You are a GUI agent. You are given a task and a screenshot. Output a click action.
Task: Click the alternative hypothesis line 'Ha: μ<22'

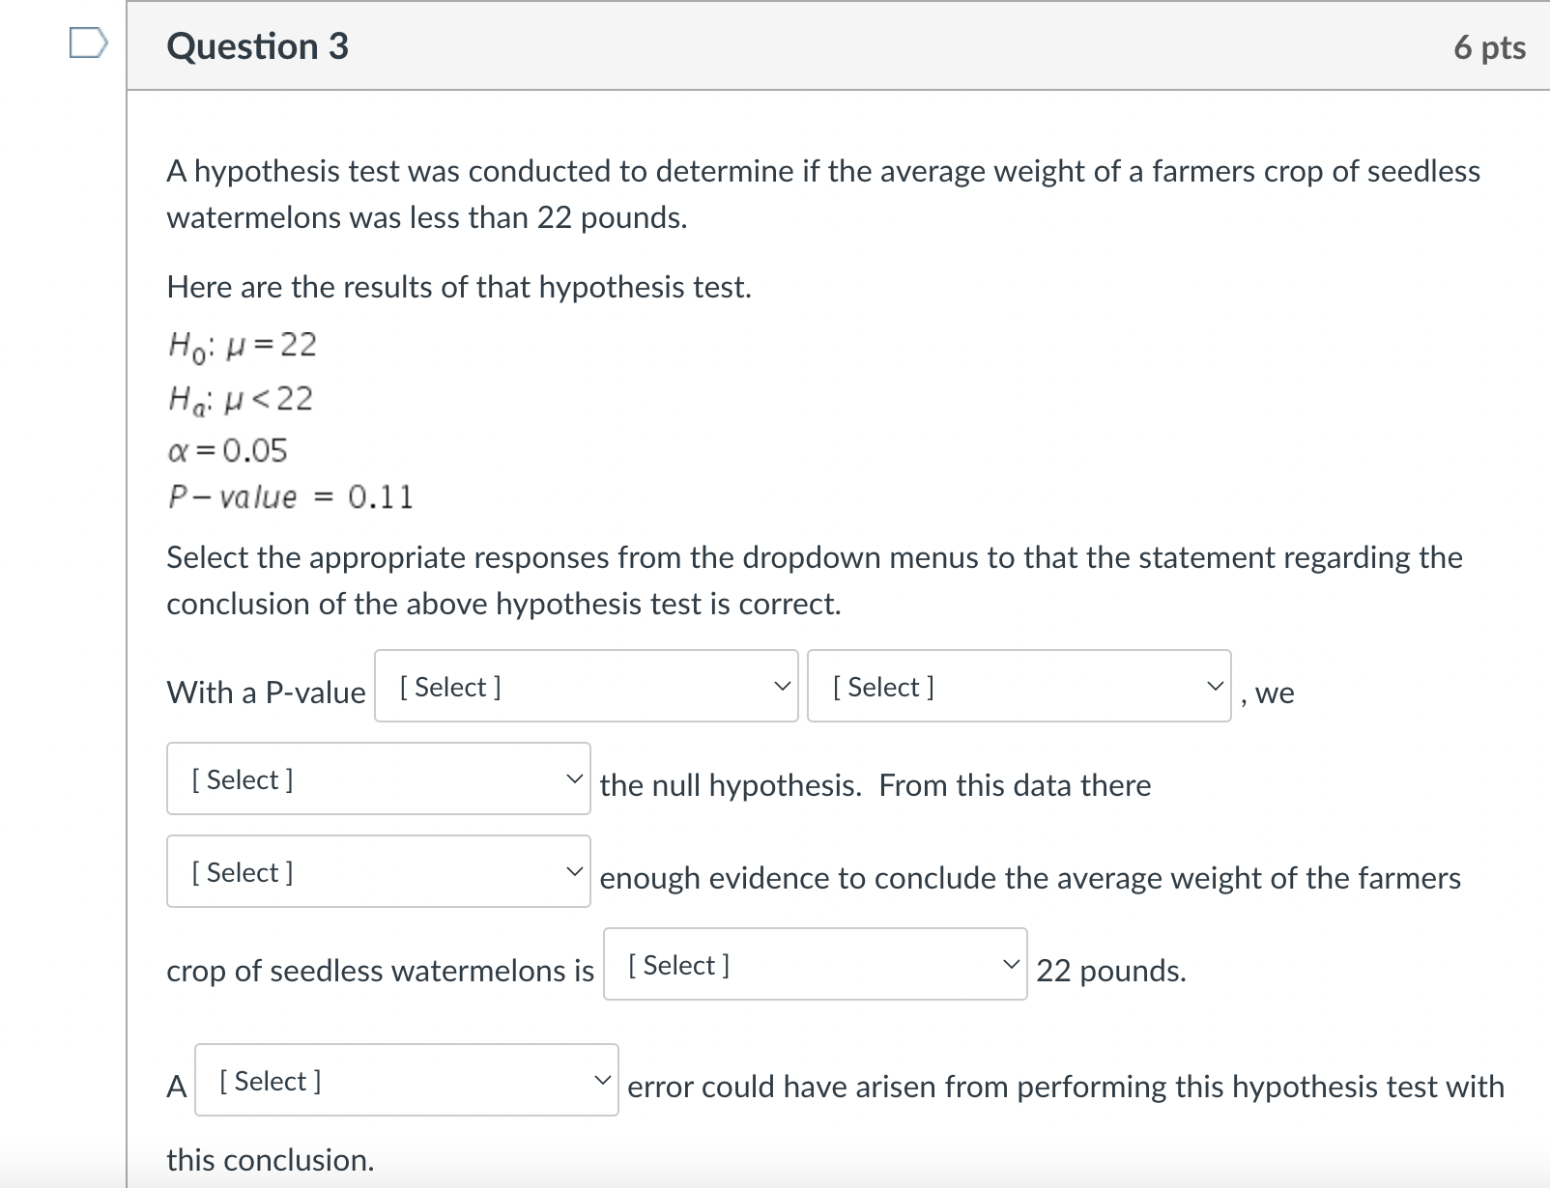coord(240,399)
